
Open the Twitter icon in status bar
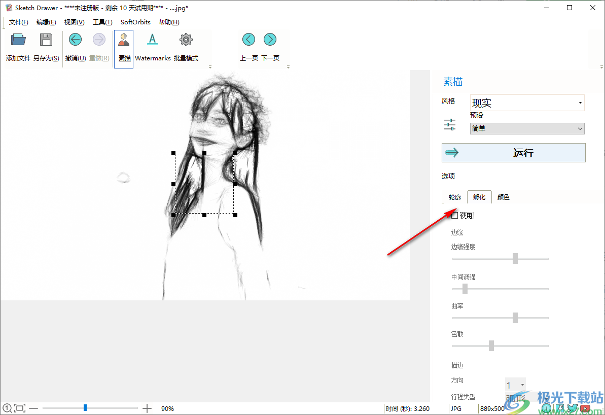click(x=572, y=408)
